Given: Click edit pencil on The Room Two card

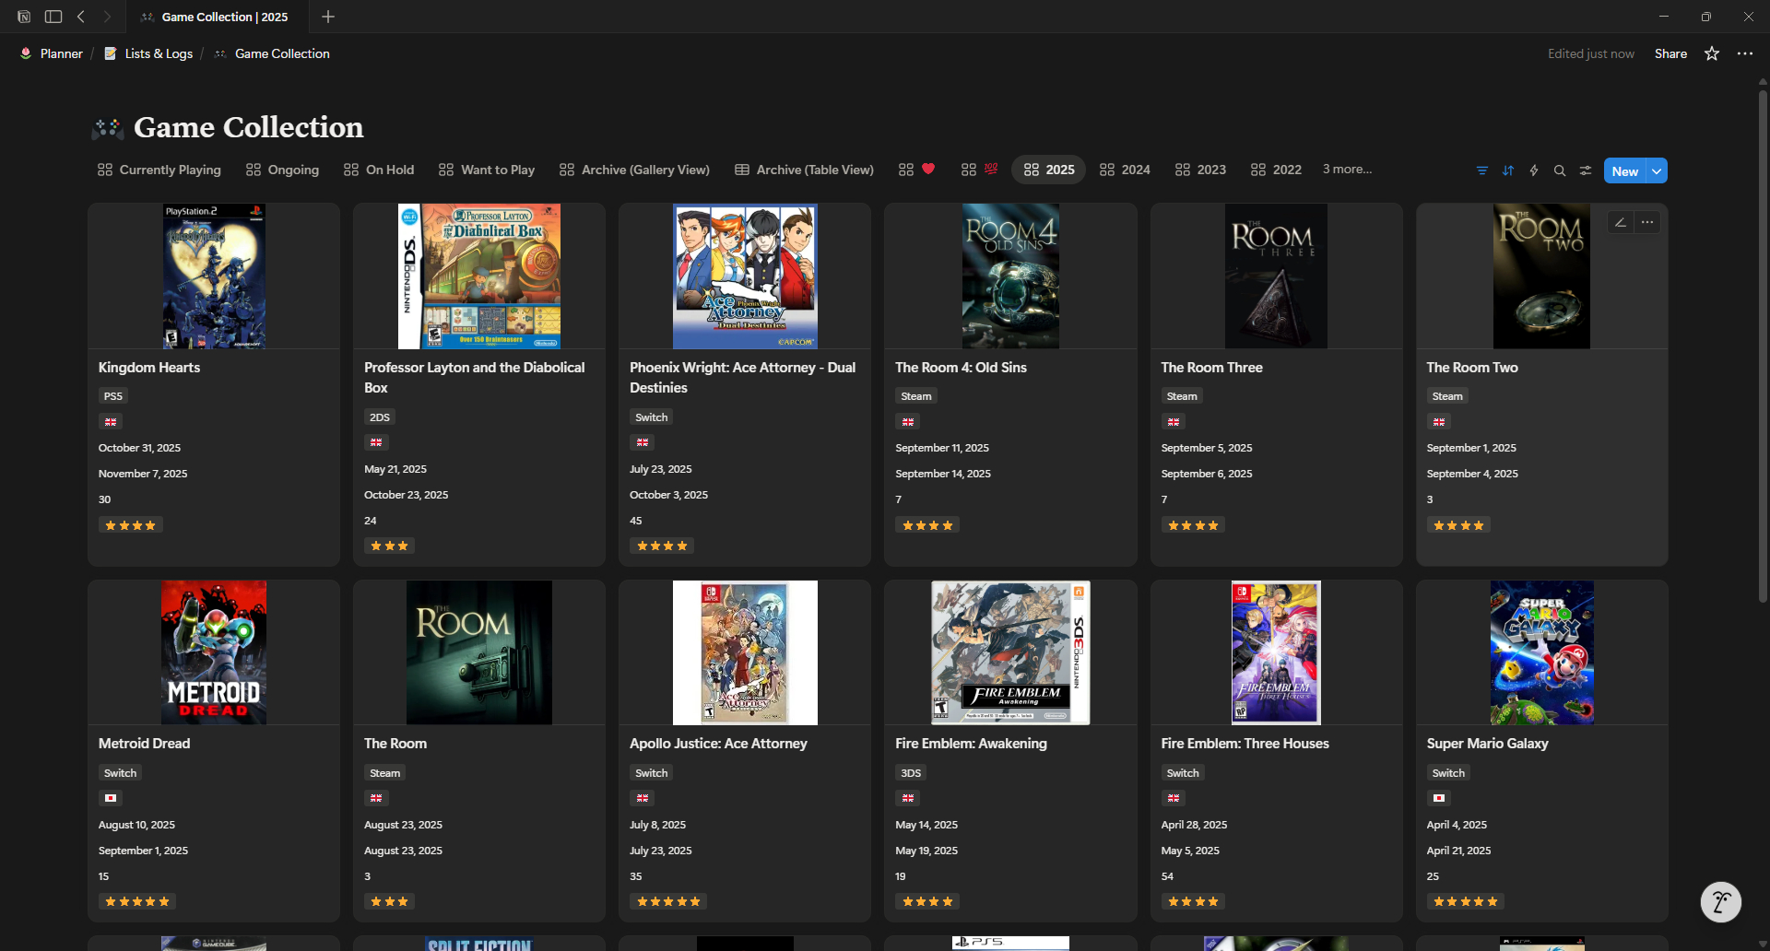Looking at the screenshot, I should [1620, 222].
